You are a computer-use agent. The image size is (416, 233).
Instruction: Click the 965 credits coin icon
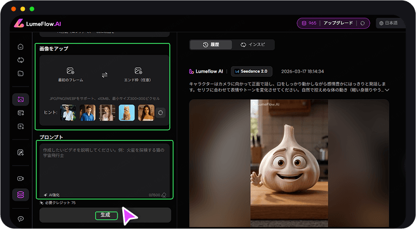pyautogui.click(x=304, y=23)
